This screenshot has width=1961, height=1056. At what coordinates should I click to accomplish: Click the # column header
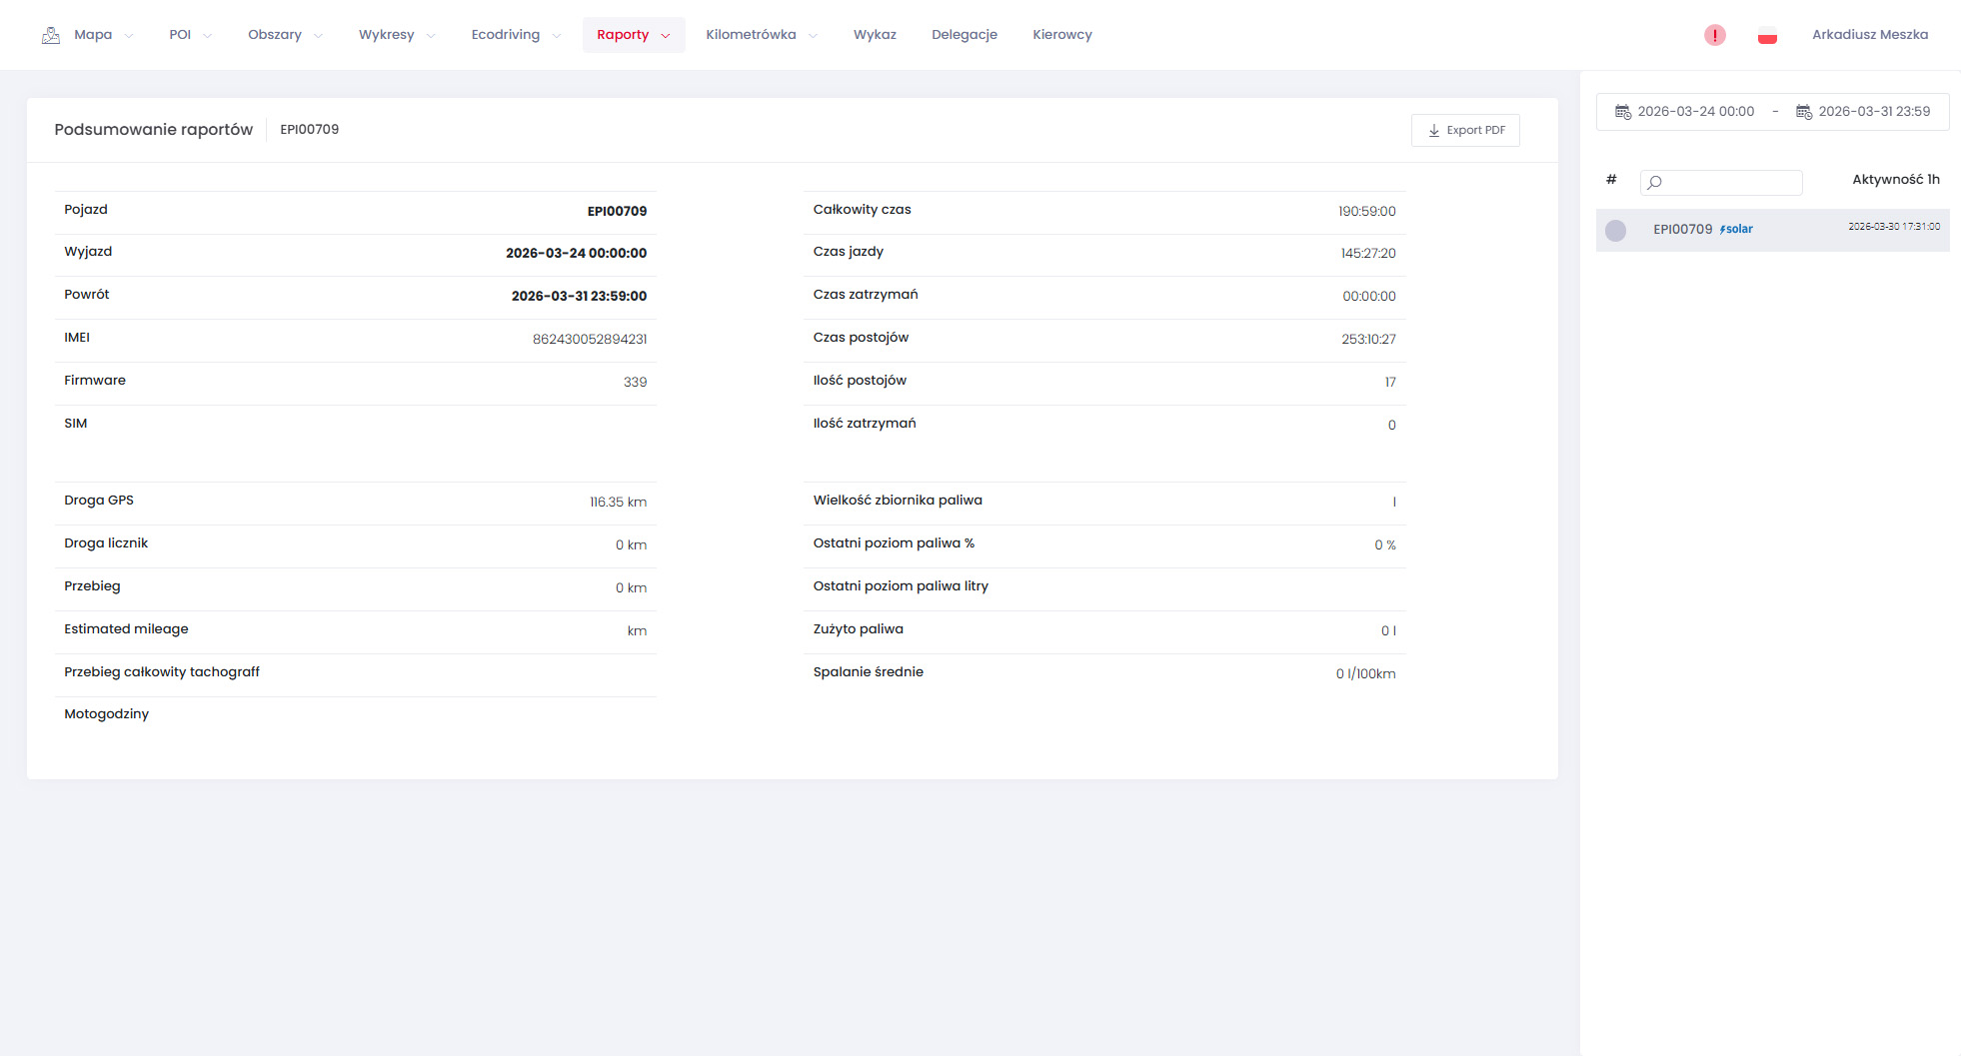click(x=1611, y=180)
